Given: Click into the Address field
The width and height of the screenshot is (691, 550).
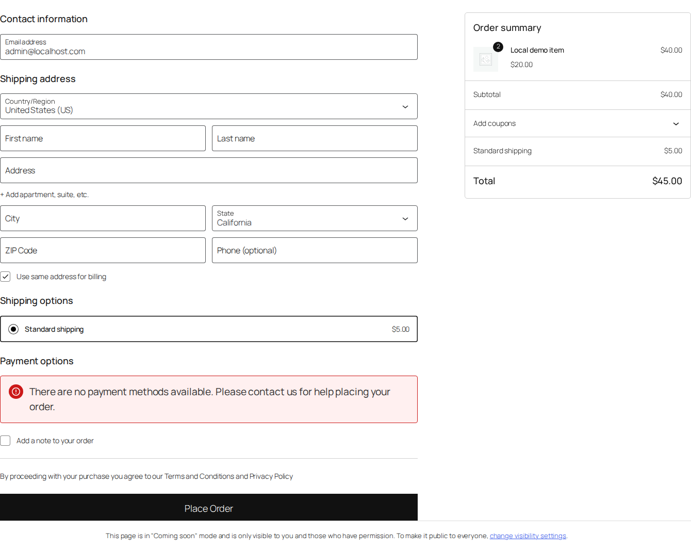Looking at the screenshot, I should [209, 170].
